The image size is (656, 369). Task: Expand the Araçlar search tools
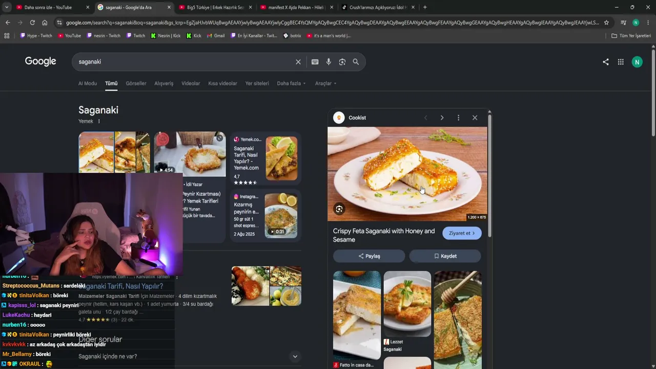coord(325,84)
